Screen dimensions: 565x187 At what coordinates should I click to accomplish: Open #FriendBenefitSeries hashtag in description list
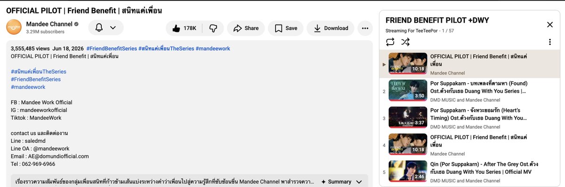pyautogui.click(x=36, y=79)
